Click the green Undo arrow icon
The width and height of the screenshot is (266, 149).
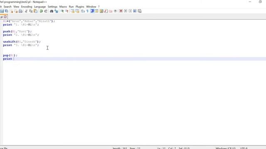41,11
